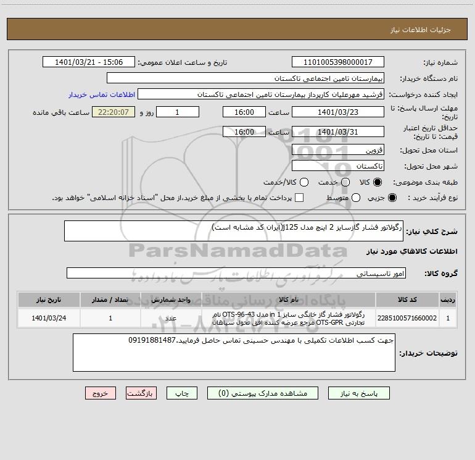The image size is (475, 460).
Task: Select the کالا radio button
Action: pos(378,182)
